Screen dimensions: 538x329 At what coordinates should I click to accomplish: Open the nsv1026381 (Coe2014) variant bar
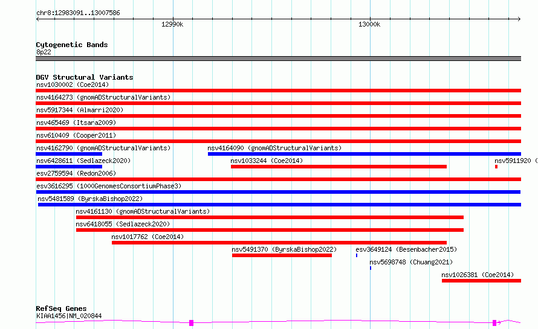click(481, 281)
